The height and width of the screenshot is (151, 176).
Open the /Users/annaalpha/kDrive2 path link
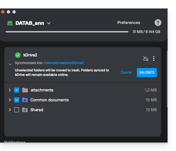(x=64, y=63)
